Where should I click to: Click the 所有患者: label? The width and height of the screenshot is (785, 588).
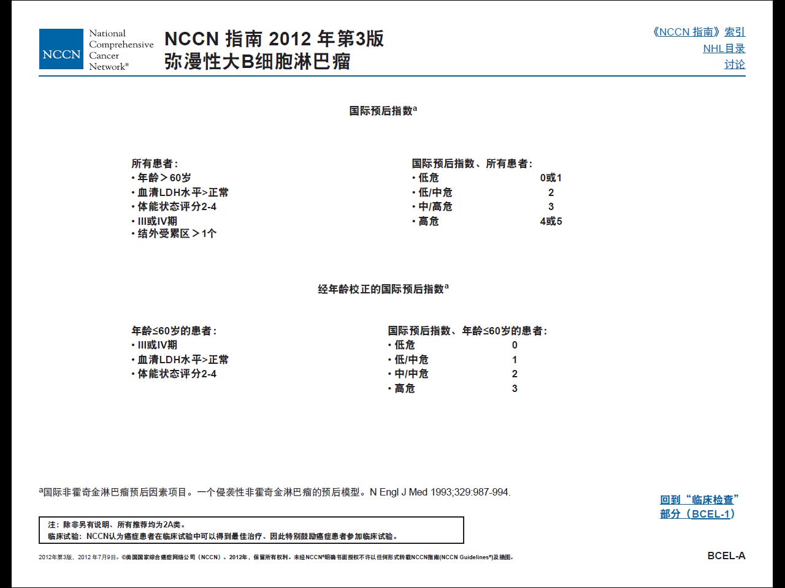click(x=155, y=164)
